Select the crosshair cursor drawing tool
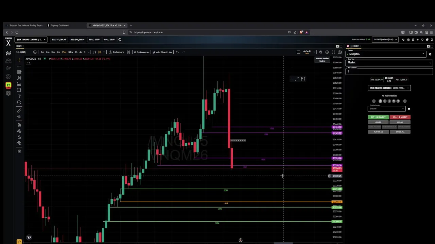 point(19,60)
